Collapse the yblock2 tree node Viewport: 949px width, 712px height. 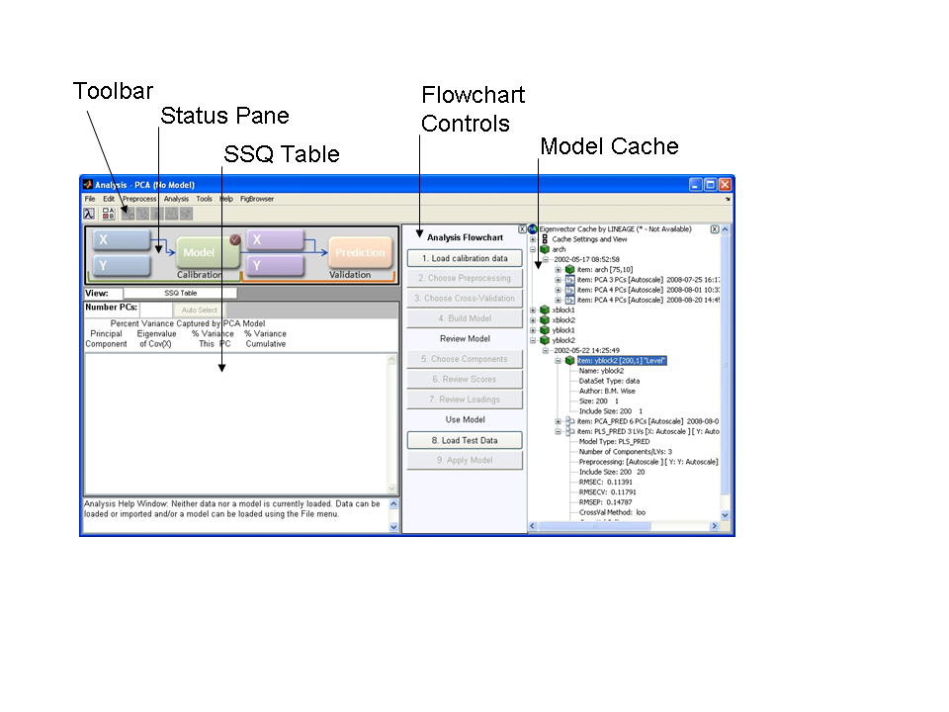(533, 340)
